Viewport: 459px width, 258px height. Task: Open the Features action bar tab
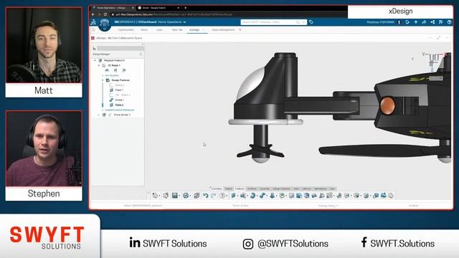click(x=240, y=188)
